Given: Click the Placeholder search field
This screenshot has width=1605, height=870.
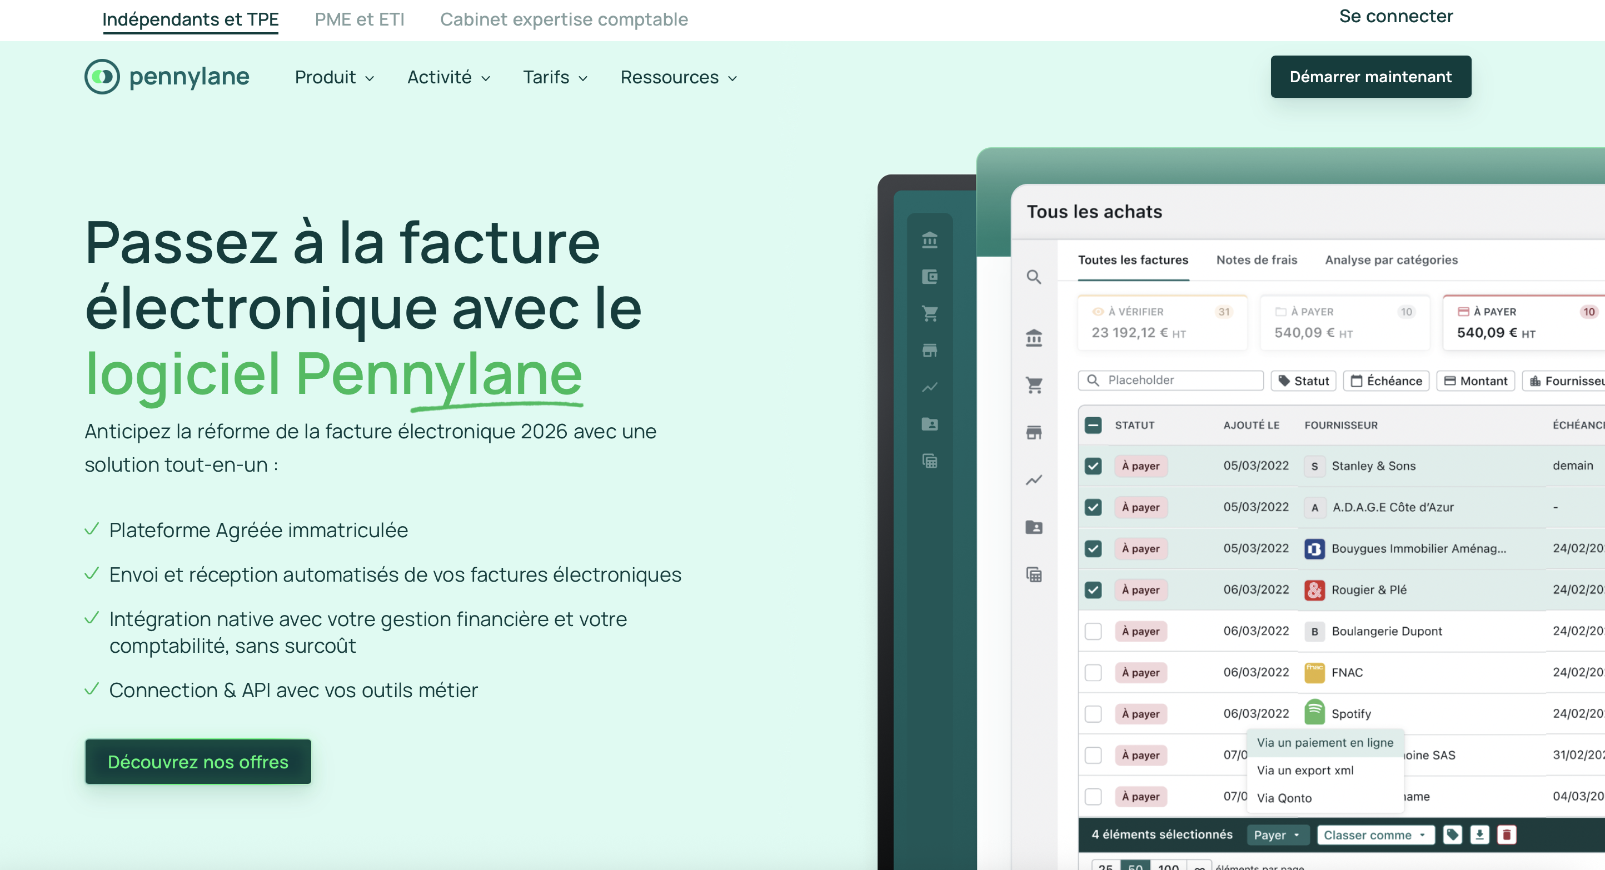Looking at the screenshot, I should (1178, 381).
